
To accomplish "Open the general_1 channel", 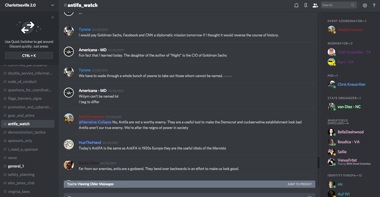I will 16,166.
